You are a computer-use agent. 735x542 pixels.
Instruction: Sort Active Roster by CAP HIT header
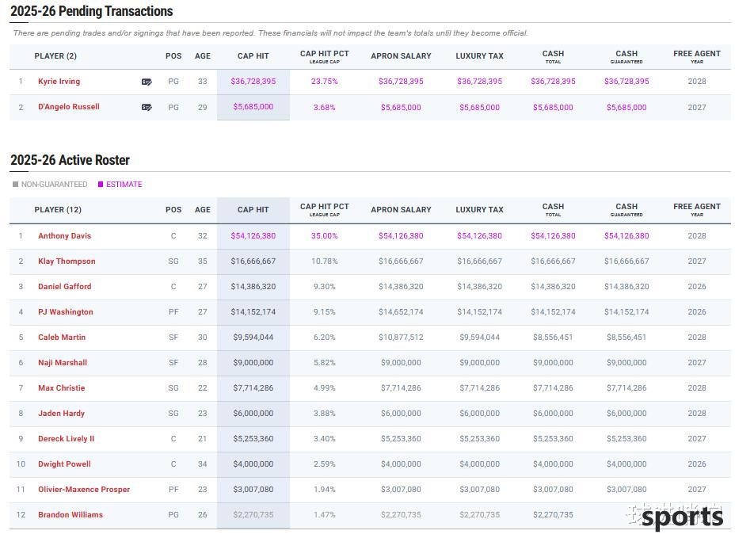click(x=253, y=209)
